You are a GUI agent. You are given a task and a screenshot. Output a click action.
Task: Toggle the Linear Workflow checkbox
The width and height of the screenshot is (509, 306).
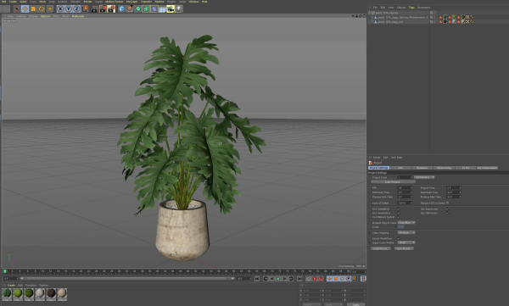coord(399,238)
